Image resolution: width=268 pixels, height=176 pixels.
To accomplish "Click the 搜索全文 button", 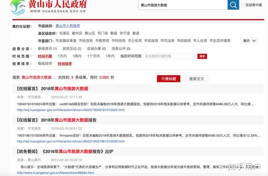I will (197, 78).
